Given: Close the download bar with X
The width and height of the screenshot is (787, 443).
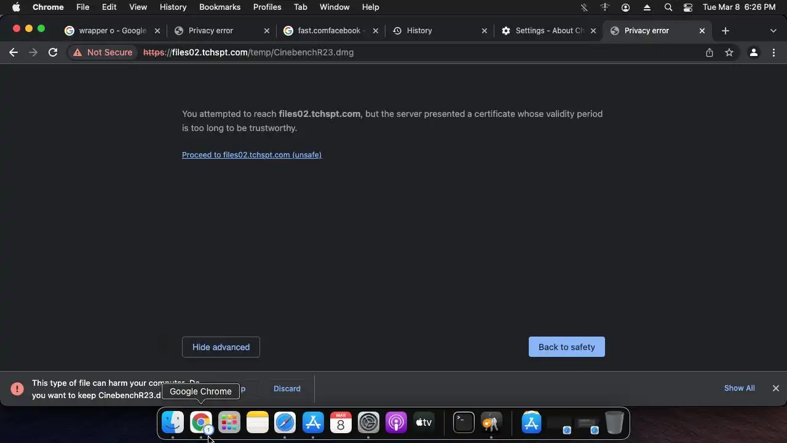Looking at the screenshot, I should 776,388.
